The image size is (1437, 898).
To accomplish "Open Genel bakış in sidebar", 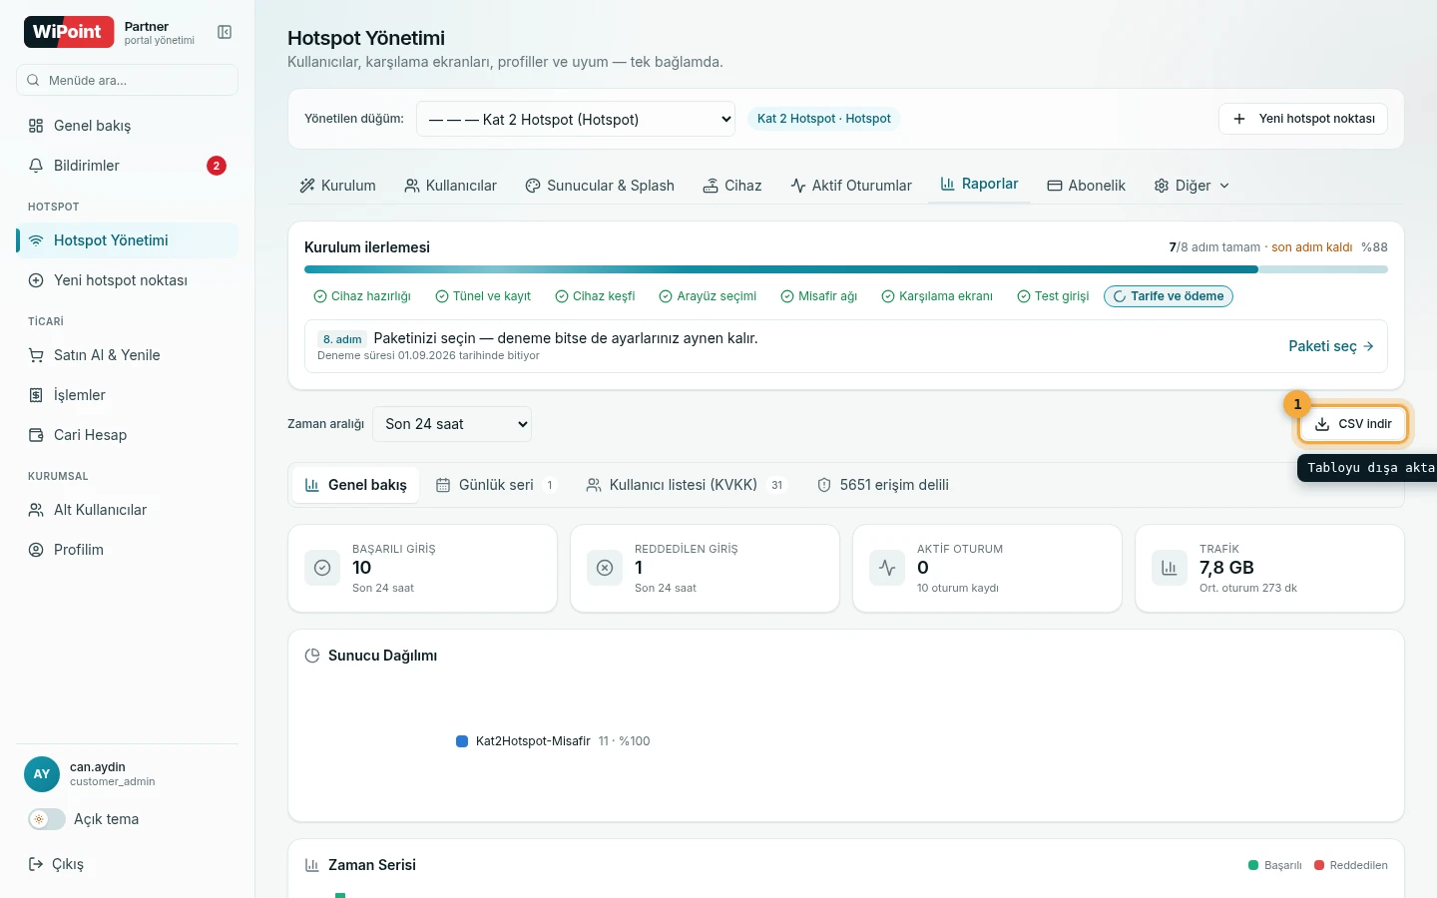I will [127, 126].
